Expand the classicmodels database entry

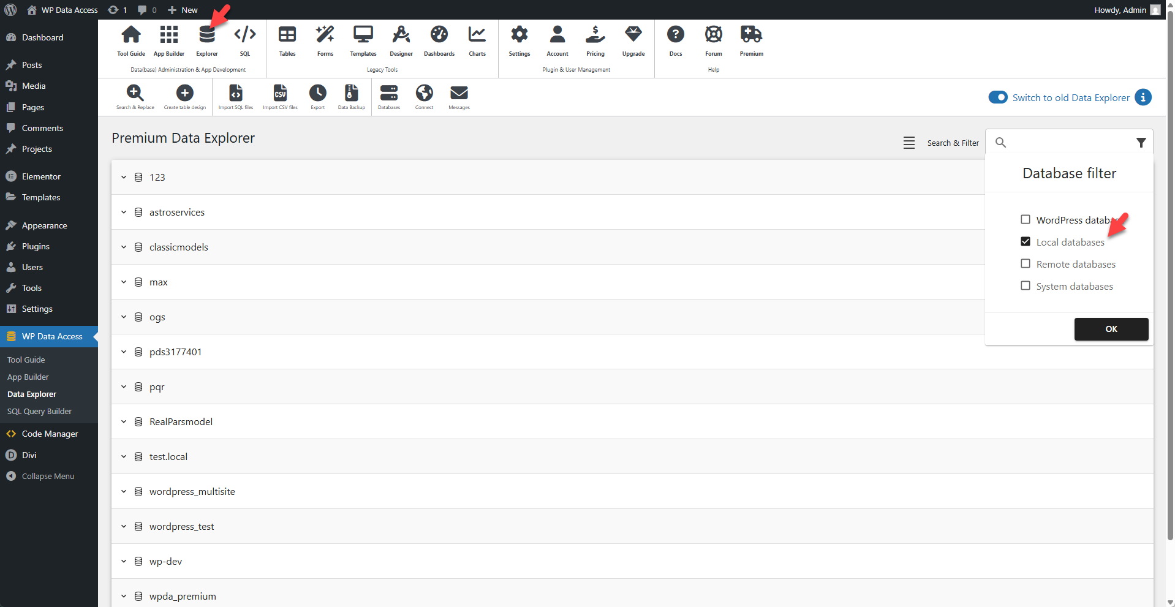point(123,247)
